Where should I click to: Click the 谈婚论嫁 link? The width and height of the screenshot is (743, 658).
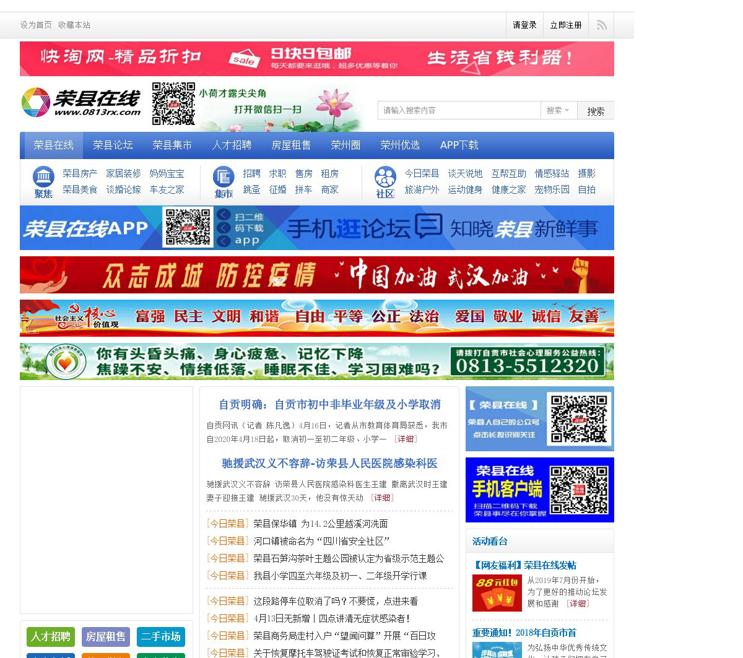tap(123, 189)
